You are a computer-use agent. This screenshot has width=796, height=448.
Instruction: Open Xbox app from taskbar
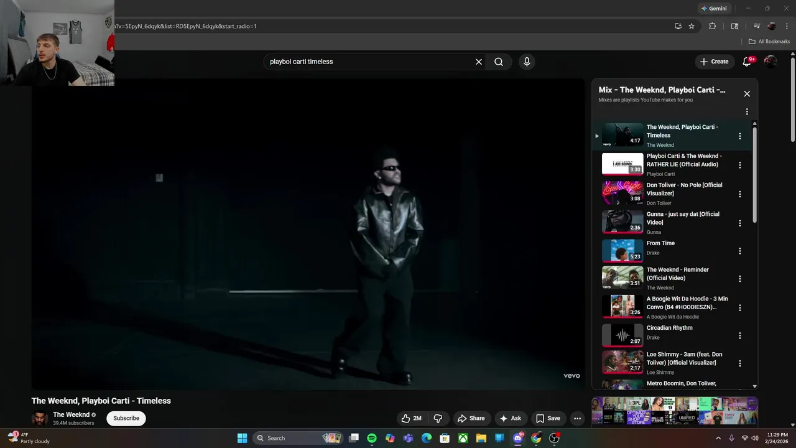463,438
